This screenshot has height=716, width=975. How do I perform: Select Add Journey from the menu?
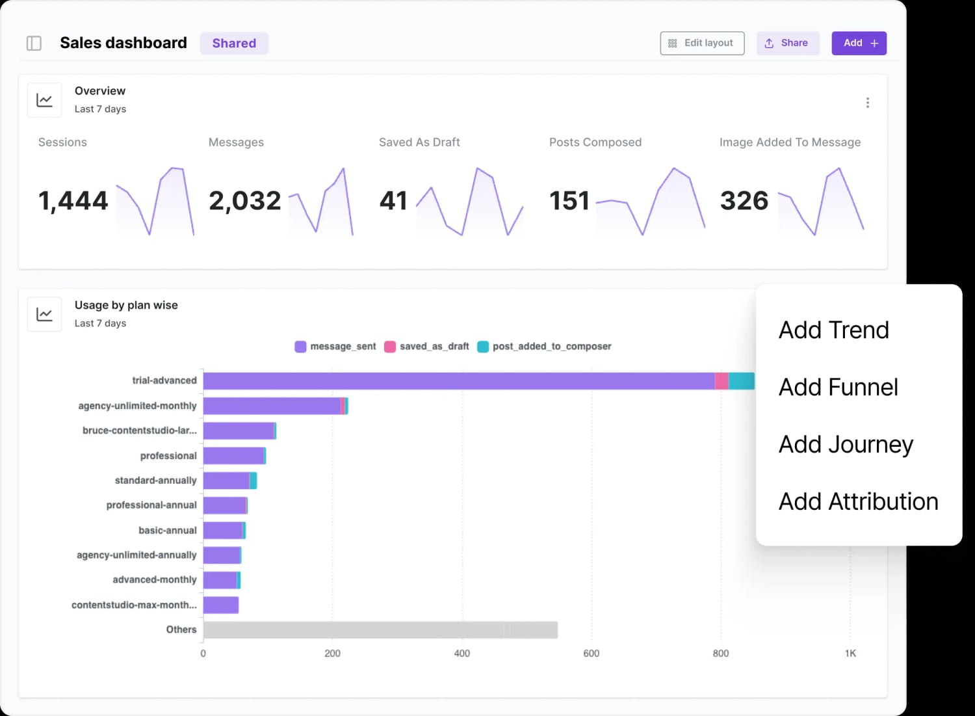[846, 444]
